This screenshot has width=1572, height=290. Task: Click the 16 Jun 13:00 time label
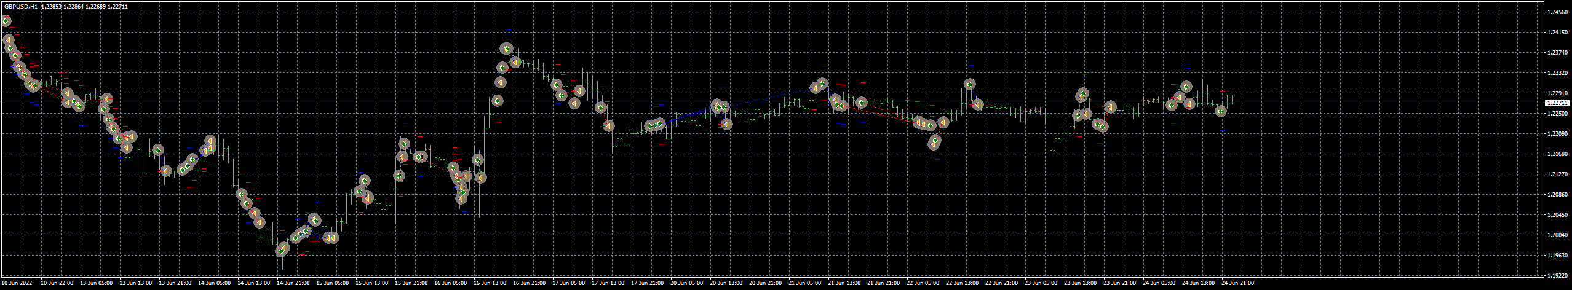490,284
